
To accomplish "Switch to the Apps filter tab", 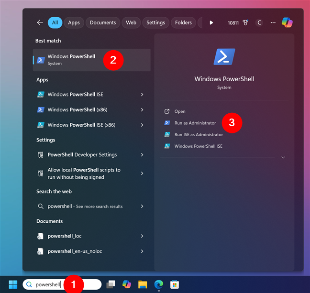I will (x=74, y=22).
